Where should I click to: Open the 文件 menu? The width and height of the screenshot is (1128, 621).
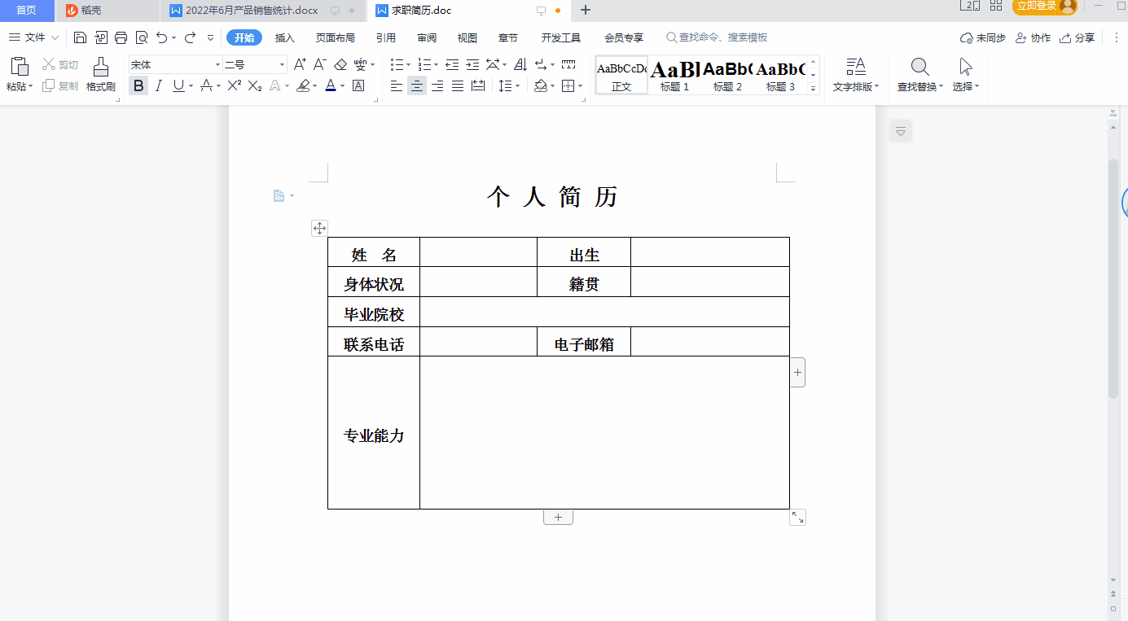click(x=33, y=37)
